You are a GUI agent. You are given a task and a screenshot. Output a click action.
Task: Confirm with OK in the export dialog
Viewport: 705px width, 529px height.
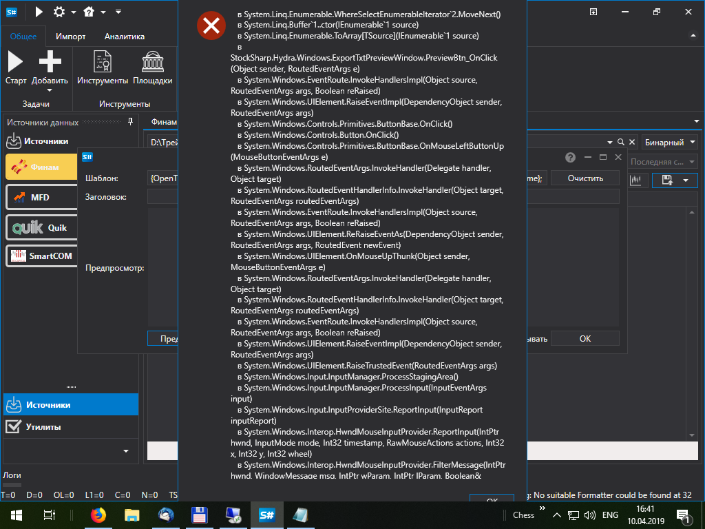tap(585, 338)
